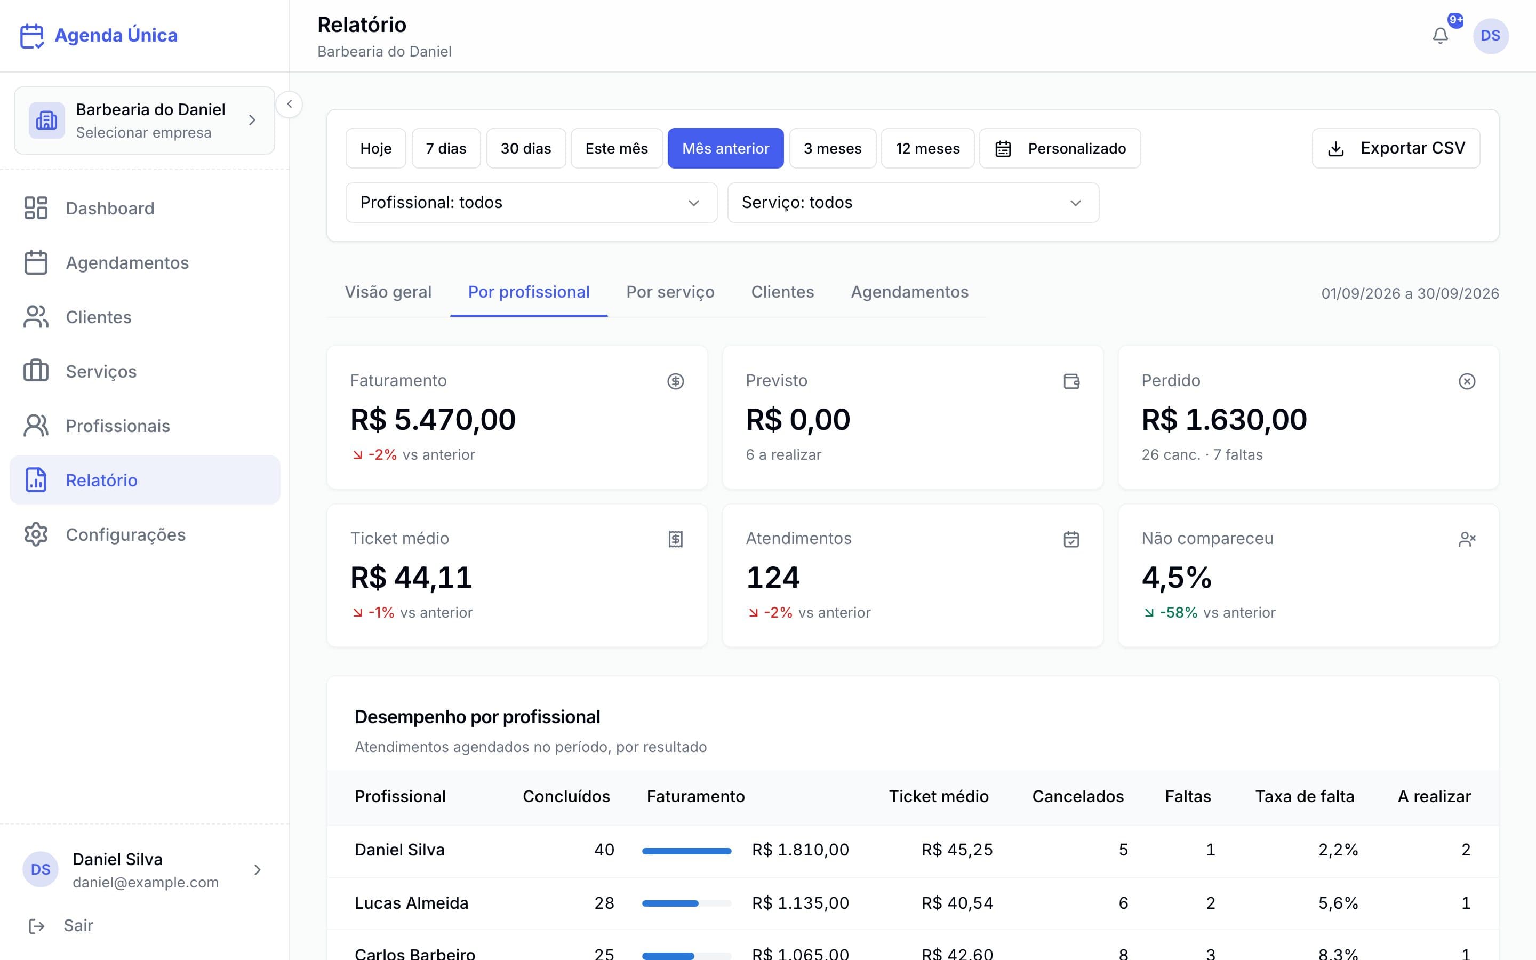This screenshot has height=960, width=1536.
Task: Click the Agenda Única calendar logo icon
Action: click(32, 36)
